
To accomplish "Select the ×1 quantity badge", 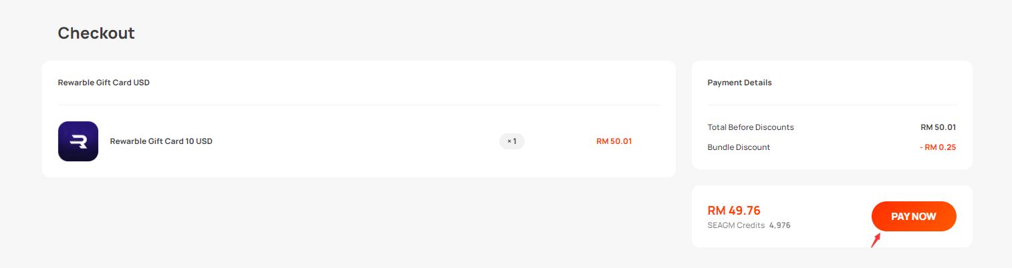I will click(512, 141).
